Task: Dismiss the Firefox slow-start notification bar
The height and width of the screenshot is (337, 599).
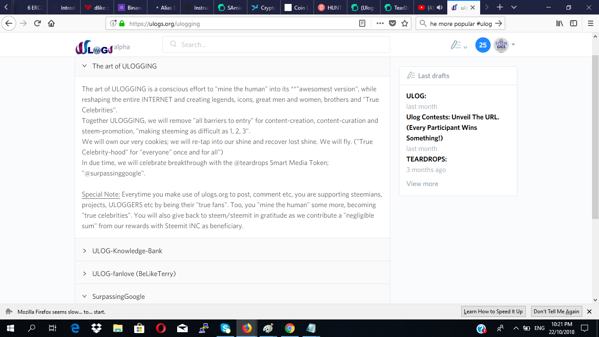Action: click(589, 312)
